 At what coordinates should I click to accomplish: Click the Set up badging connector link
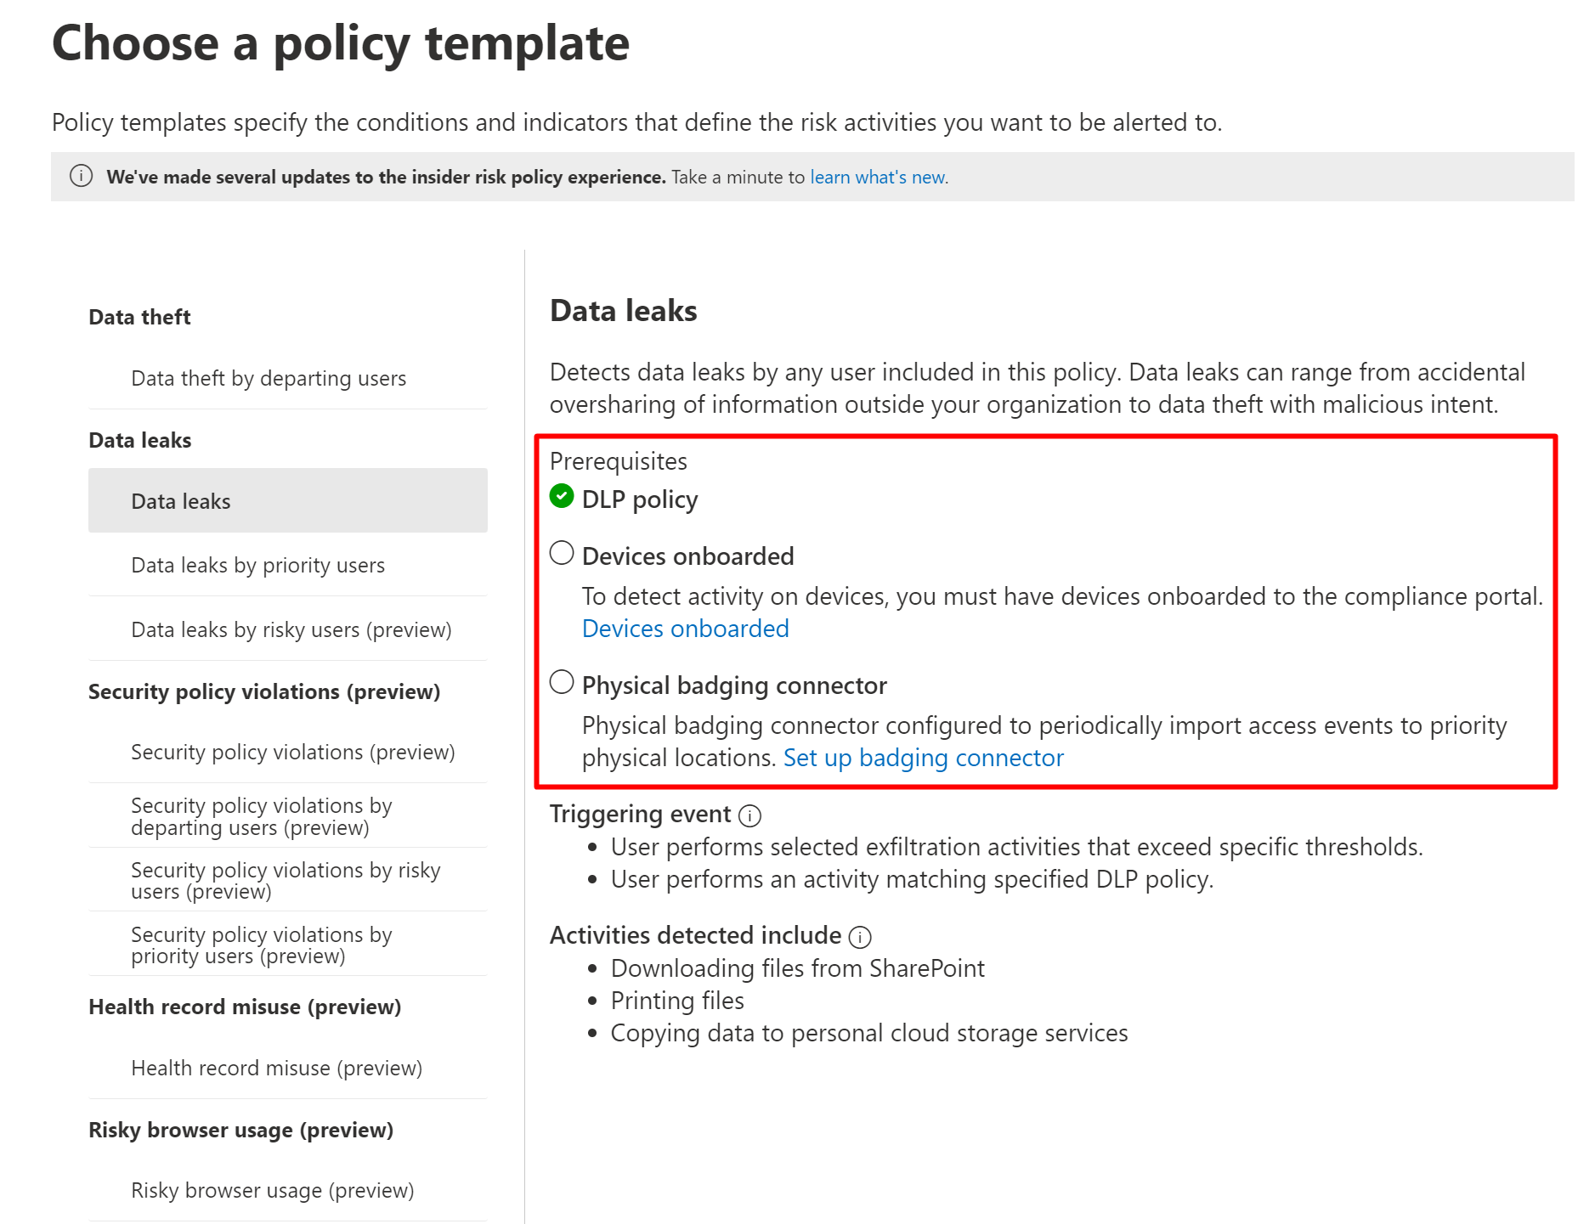pyautogui.click(x=923, y=759)
